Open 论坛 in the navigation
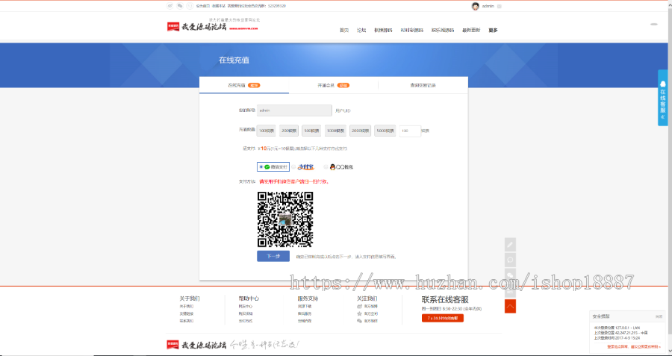Screen dimensions: 672x356 pos(361,31)
